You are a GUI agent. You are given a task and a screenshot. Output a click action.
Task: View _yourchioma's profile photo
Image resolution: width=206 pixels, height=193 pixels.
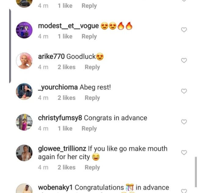pyautogui.click(x=24, y=91)
